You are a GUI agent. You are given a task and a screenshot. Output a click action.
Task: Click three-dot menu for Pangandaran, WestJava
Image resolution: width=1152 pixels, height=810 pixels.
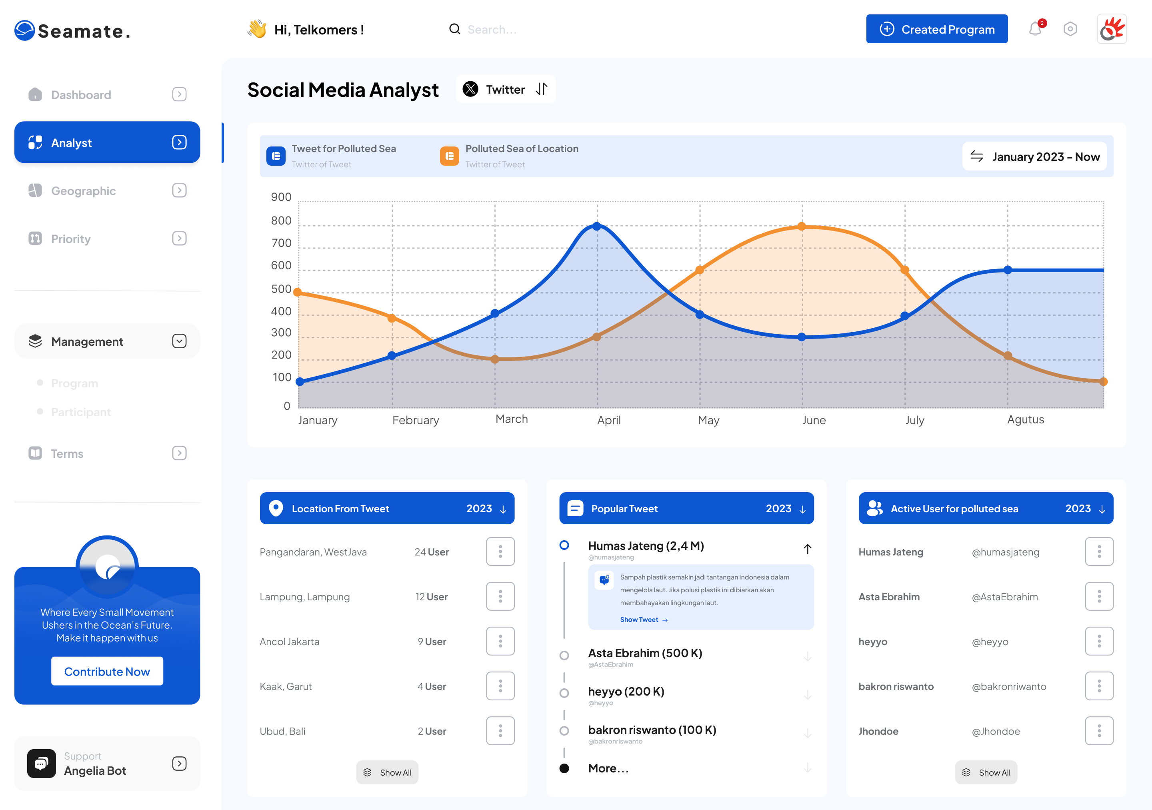point(500,551)
